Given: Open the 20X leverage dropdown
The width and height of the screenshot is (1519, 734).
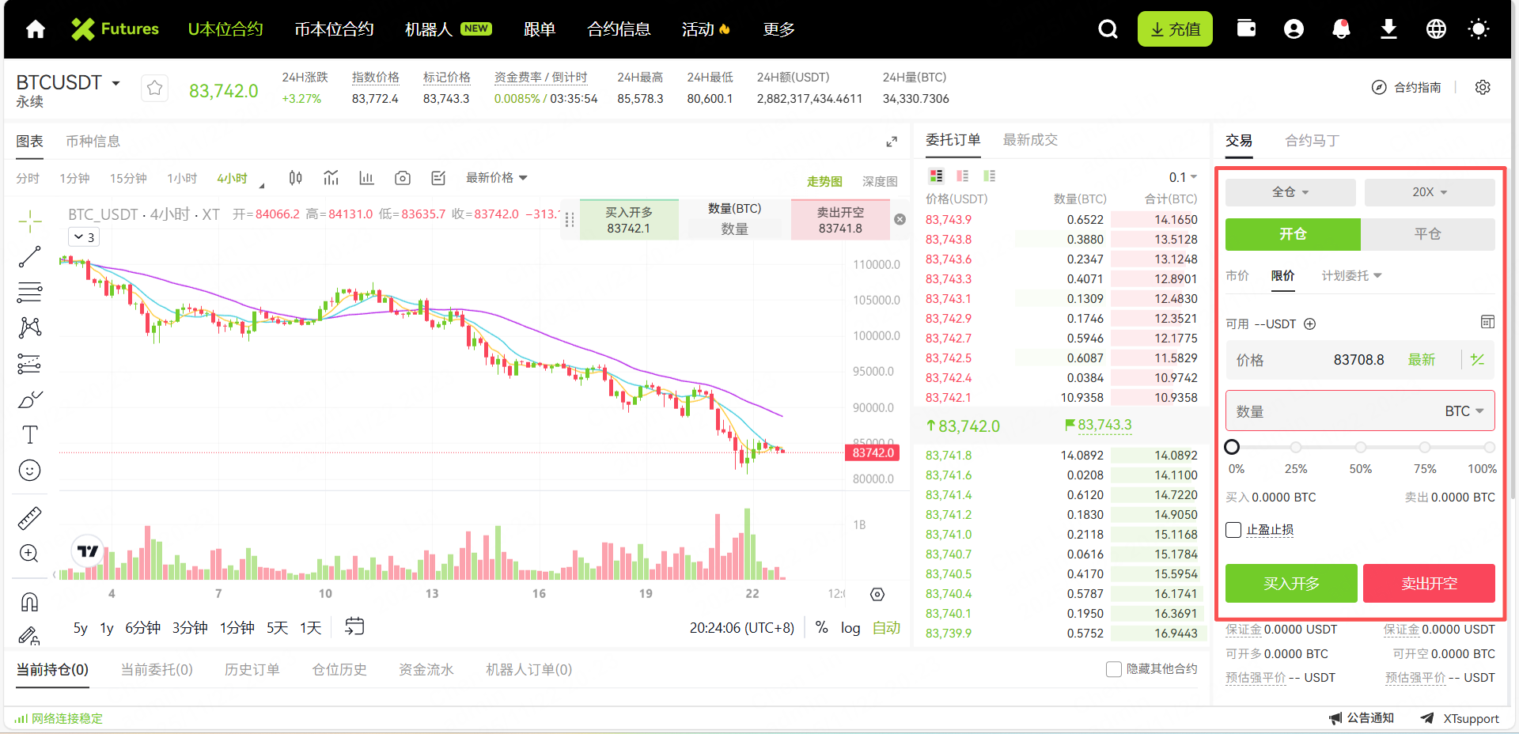Looking at the screenshot, I should pyautogui.click(x=1429, y=192).
